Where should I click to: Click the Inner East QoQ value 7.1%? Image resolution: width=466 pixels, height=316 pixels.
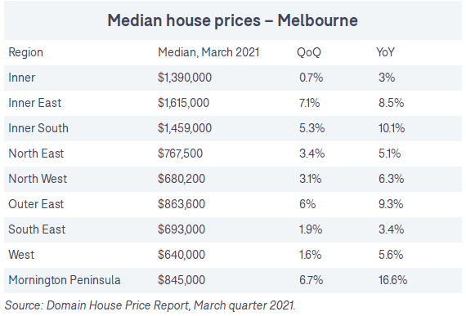coord(309,103)
